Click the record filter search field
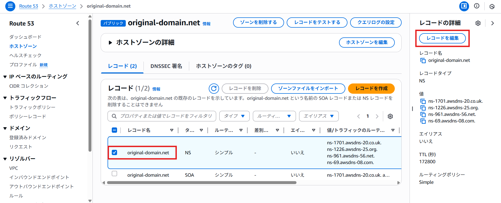This screenshot has width=501, height=203. click(162, 116)
